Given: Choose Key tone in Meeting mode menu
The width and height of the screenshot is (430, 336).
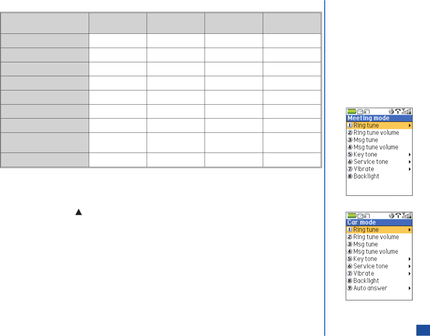Looking at the screenshot, I should click(379, 155).
